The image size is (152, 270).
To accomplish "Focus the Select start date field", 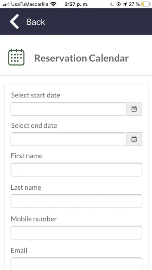I will [69, 109].
